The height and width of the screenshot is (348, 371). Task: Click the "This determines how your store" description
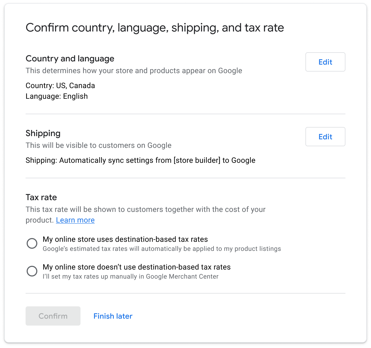134,71
